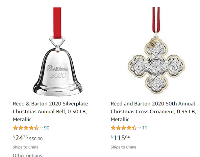Click the $115.64 price of the cross ornament
This screenshot has height=157, width=200.
tap(120, 138)
